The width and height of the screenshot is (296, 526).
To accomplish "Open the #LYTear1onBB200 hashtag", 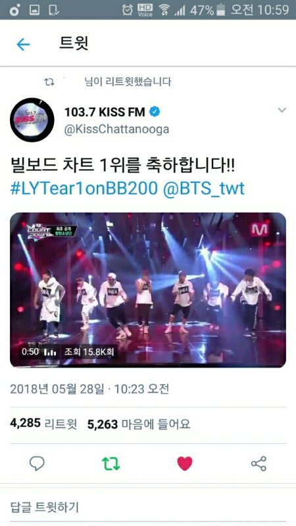I will (x=84, y=189).
